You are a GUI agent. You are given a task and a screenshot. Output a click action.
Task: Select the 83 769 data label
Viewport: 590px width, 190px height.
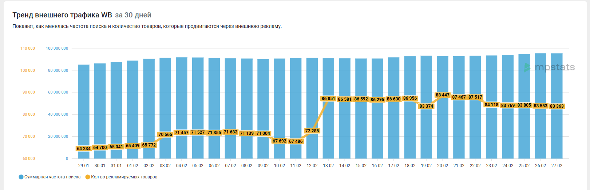tap(508, 106)
